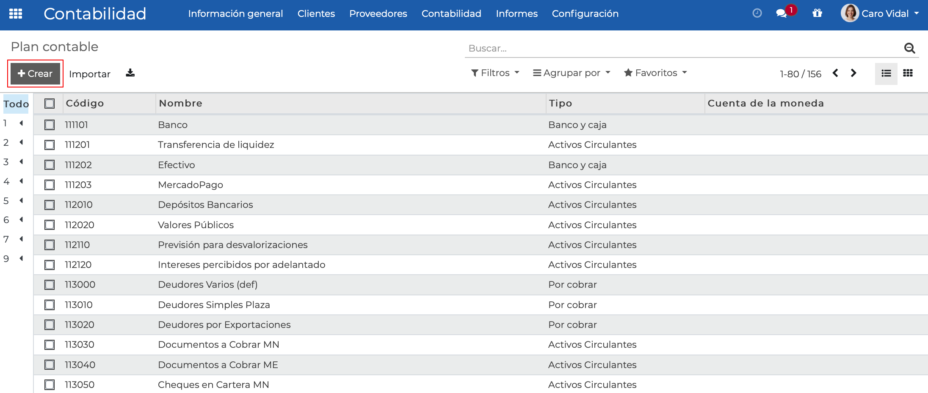
Task: Open the Contabilidad menu
Action: [x=451, y=13]
